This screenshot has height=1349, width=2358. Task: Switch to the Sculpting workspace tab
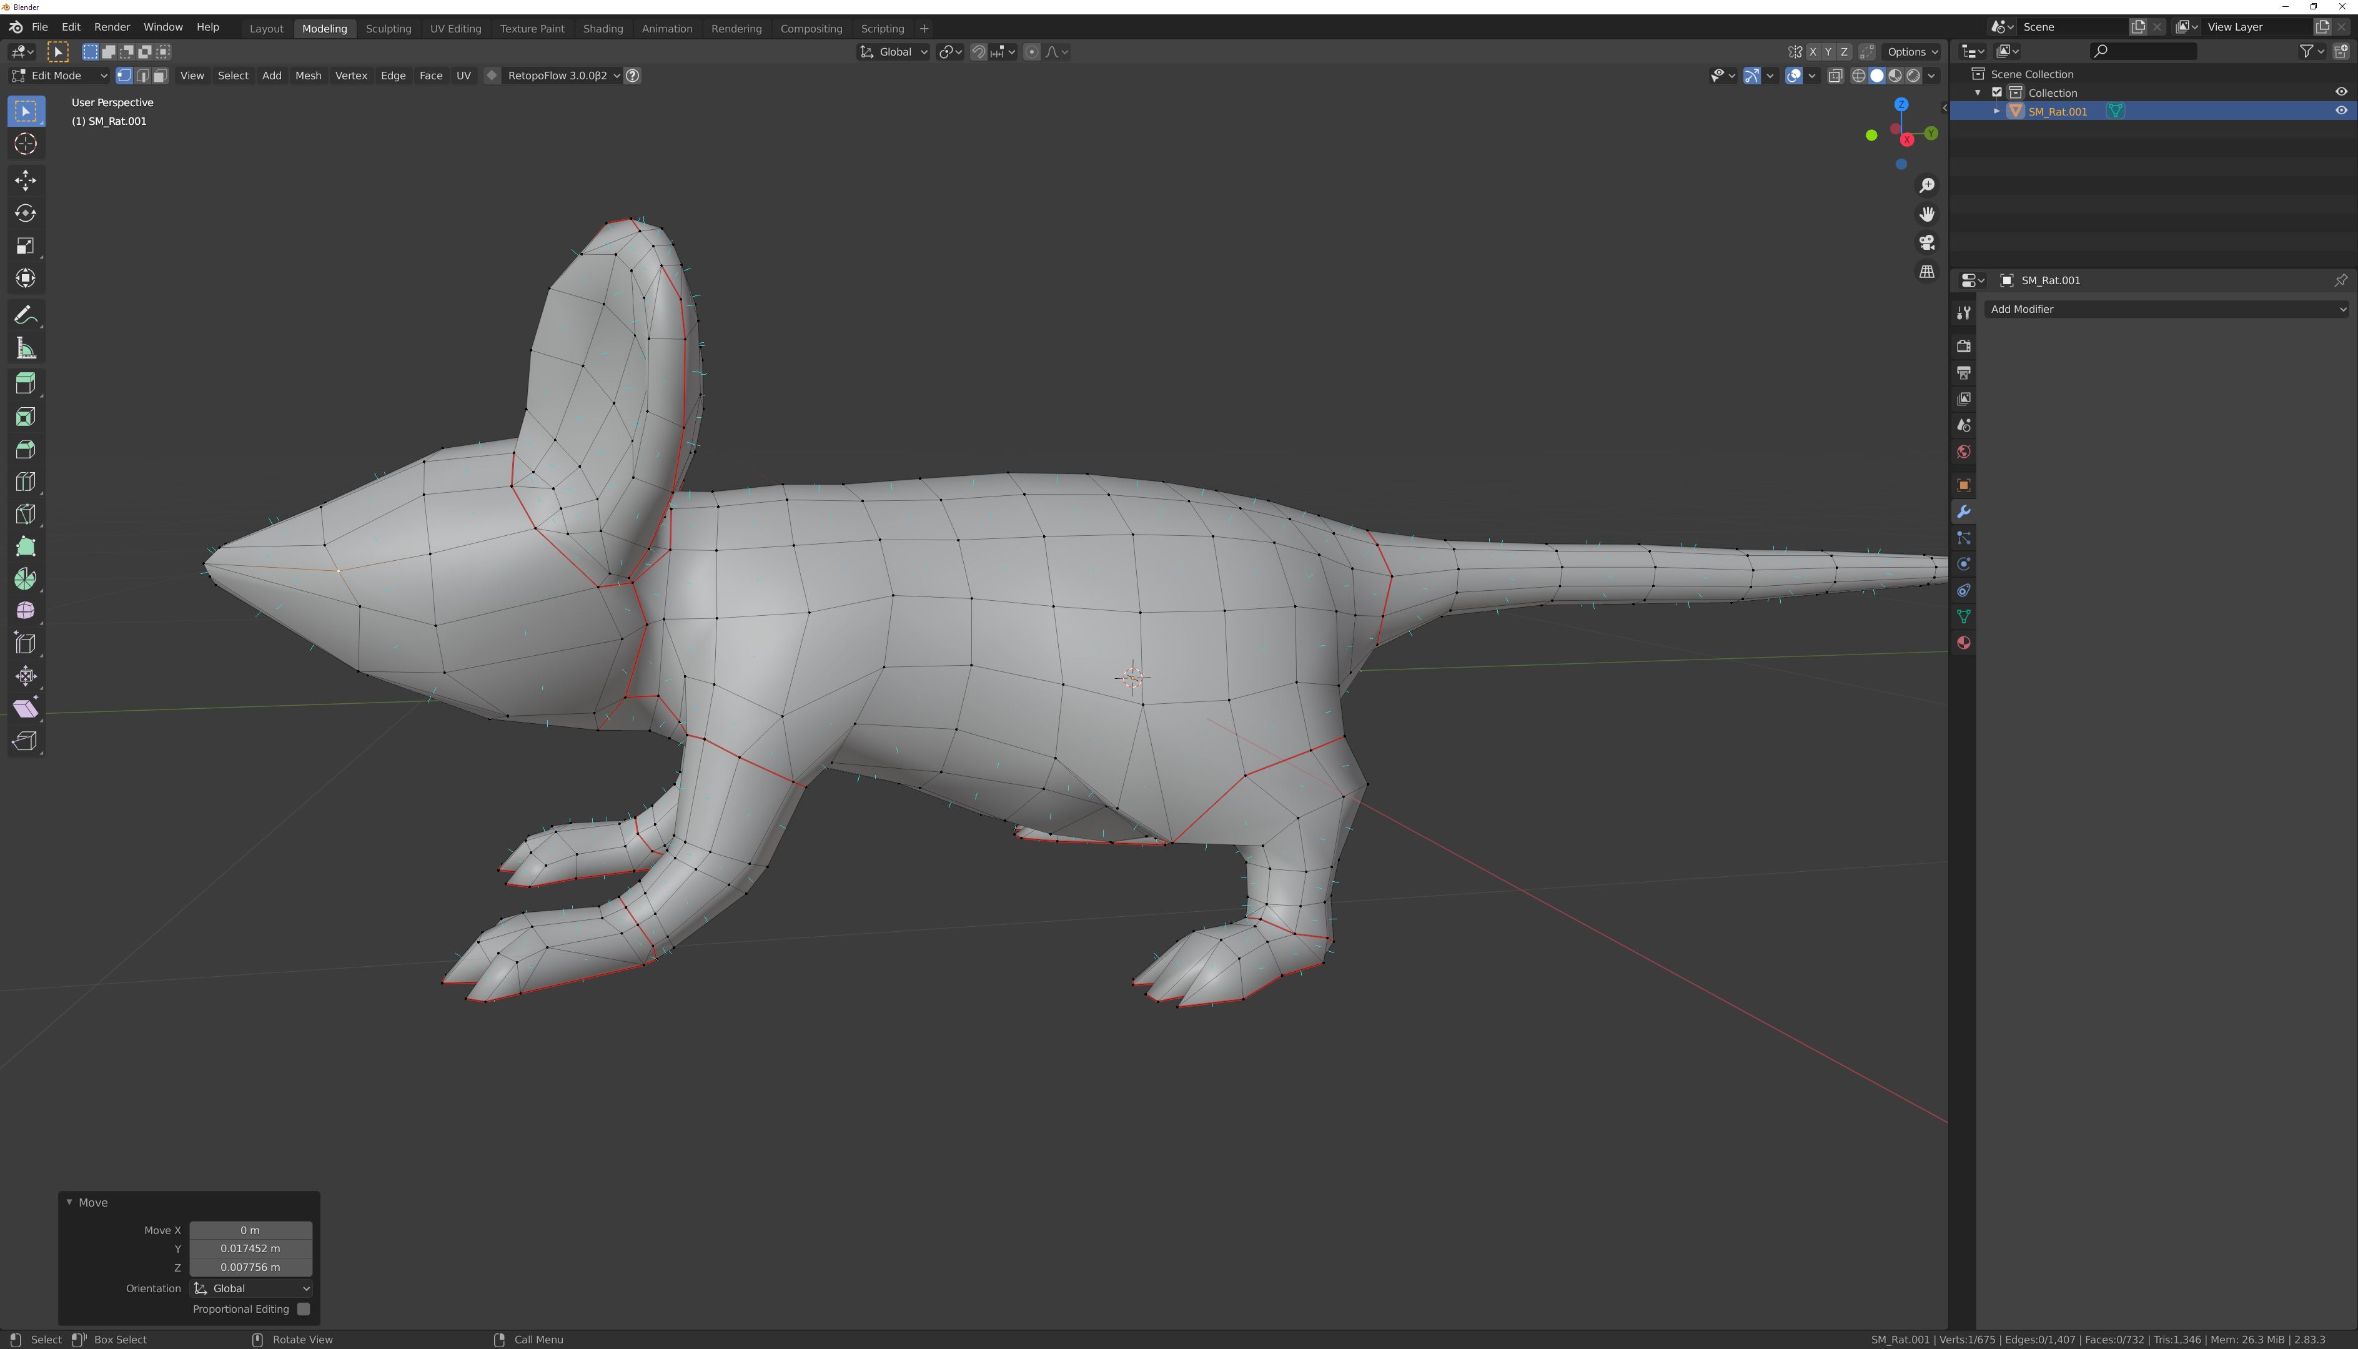(389, 29)
